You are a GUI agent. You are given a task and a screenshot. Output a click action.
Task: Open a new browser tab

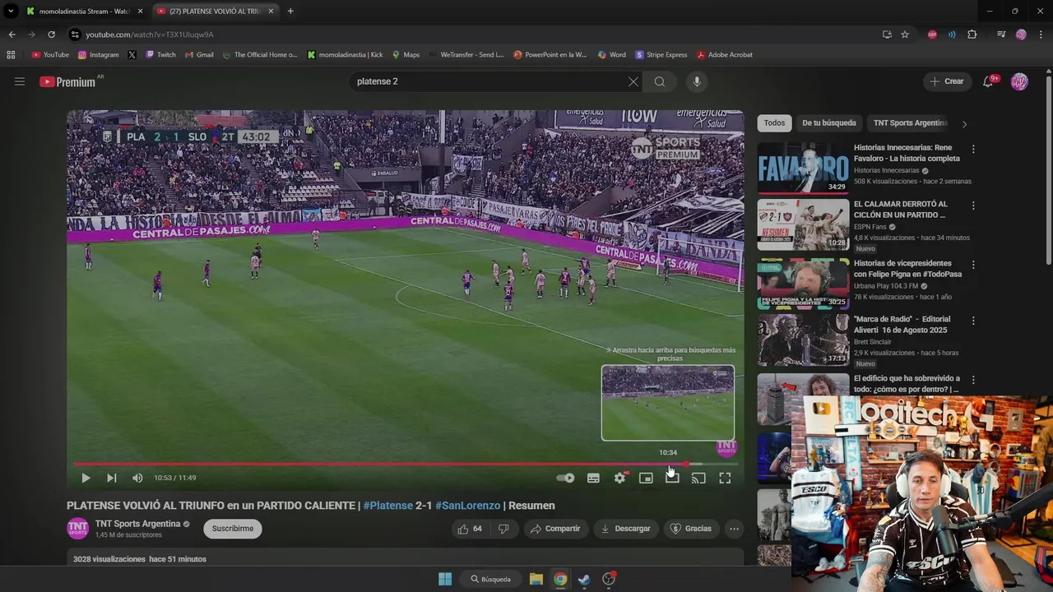pos(290,12)
